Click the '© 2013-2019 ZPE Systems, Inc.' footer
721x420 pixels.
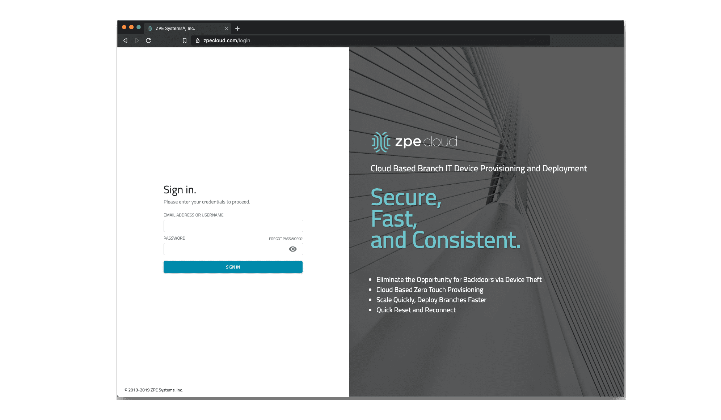pyautogui.click(x=153, y=390)
